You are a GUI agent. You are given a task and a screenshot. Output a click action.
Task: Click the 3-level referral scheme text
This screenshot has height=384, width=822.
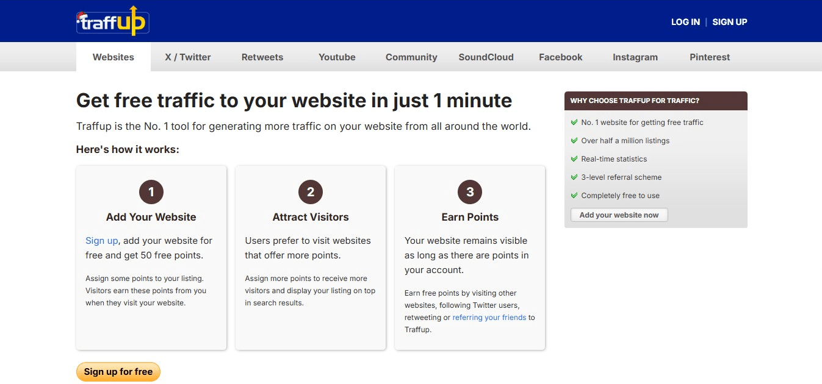pyautogui.click(x=621, y=177)
